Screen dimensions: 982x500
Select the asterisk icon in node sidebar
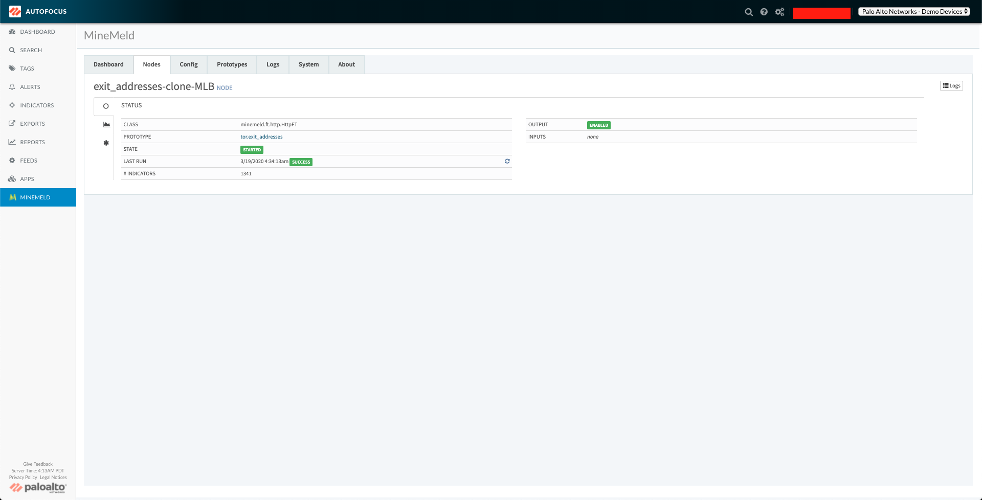tap(106, 143)
